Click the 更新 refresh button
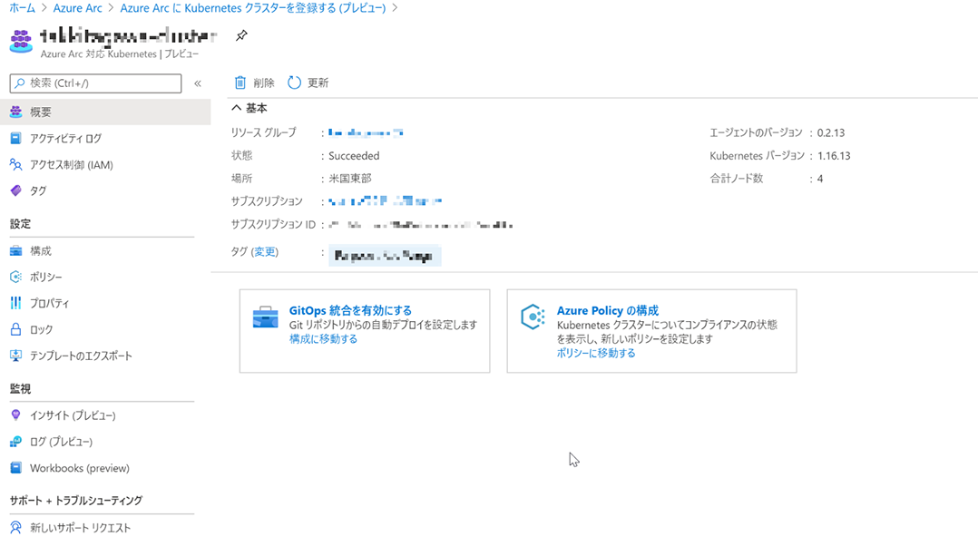The image size is (978, 546). click(308, 83)
